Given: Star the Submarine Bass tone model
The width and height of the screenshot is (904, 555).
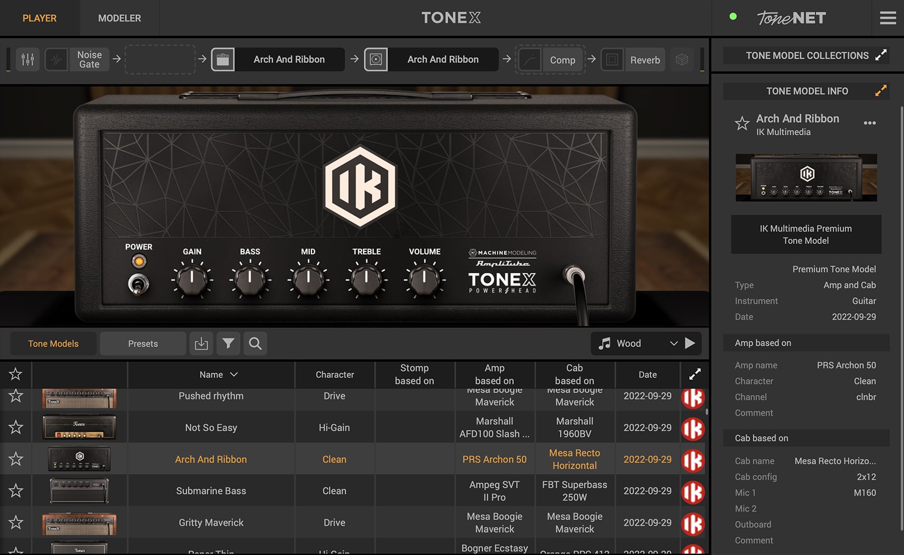Looking at the screenshot, I should pos(15,491).
